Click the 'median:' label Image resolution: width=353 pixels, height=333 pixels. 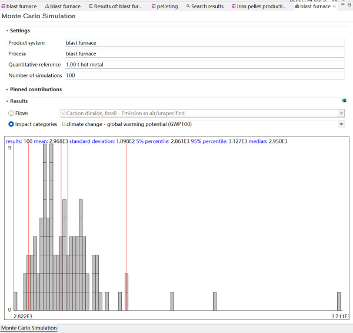point(258,141)
